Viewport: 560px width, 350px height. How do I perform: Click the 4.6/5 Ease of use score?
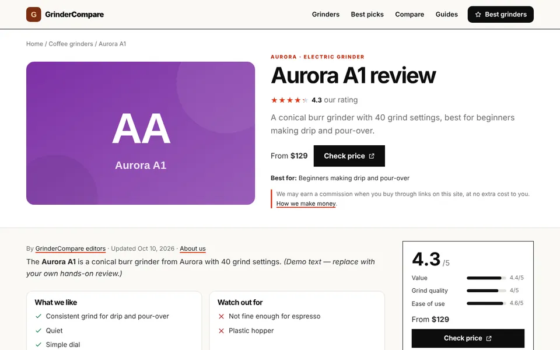[x=516, y=303]
